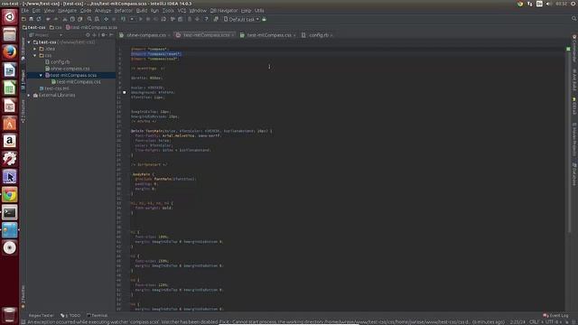Image resolution: width=578 pixels, height=325 pixels.
Task: Click the Run play toolbar icon
Action: coord(141,19)
